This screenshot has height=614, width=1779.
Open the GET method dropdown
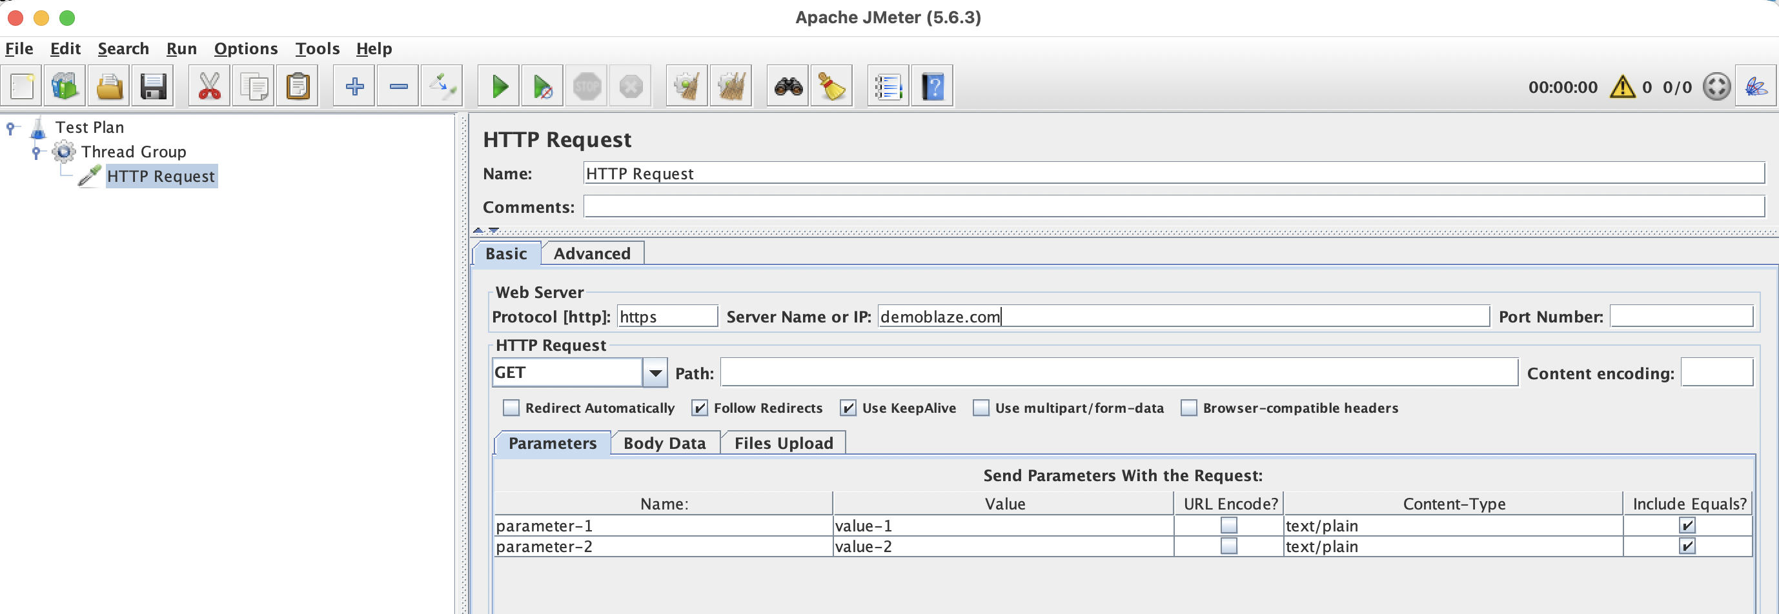pyautogui.click(x=655, y=373)
